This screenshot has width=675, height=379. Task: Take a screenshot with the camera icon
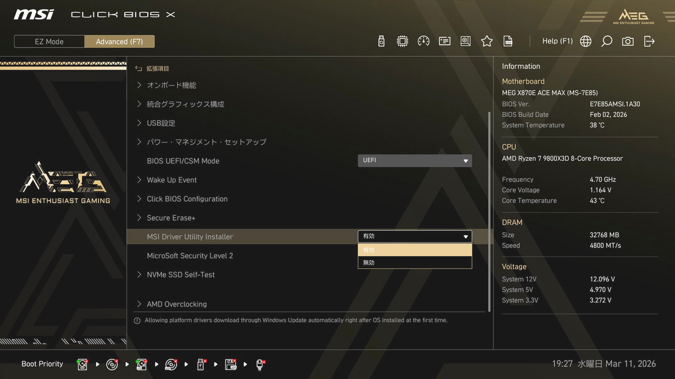click(628, 41)
